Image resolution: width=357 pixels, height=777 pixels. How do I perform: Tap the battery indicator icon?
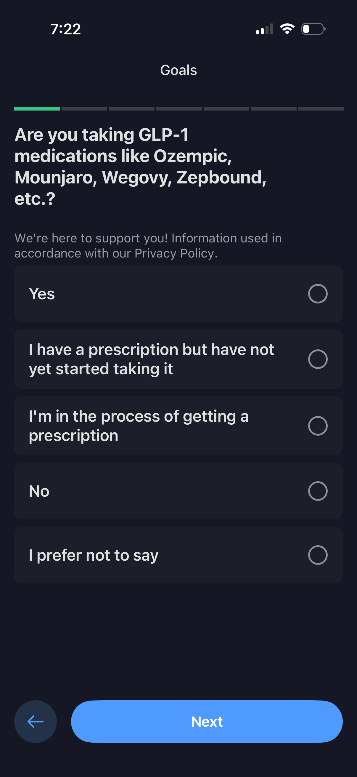(313, 29)
